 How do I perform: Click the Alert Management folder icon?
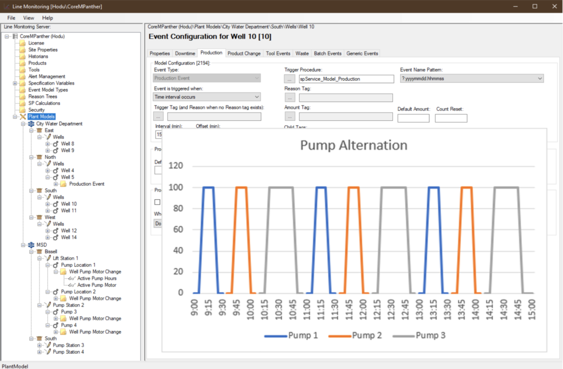pyautogui.click(x=23, y=76)
